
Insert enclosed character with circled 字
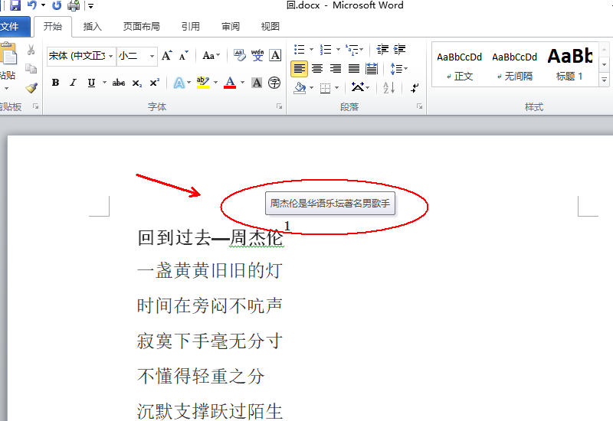[274, 83]
